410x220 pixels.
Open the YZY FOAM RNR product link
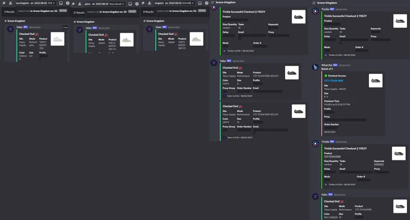pyautogui.click(x=333, y=81)
